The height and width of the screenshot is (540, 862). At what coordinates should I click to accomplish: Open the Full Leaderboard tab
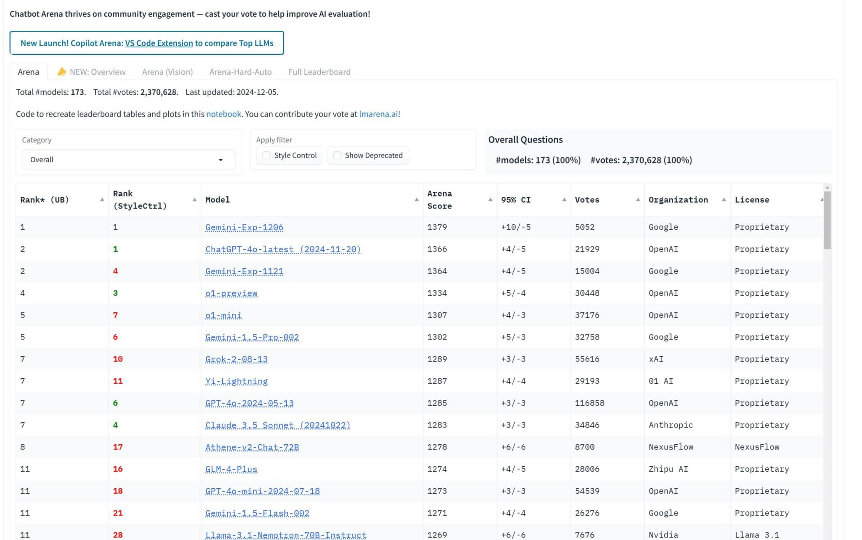pos(319,72)
